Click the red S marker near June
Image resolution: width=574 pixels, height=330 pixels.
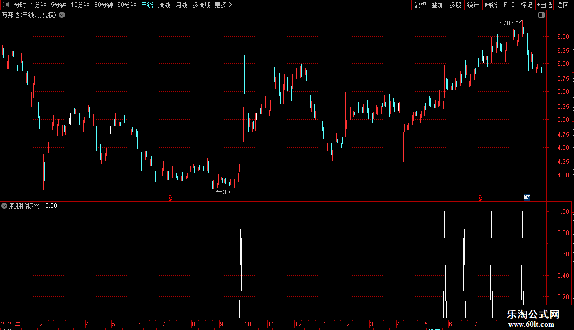(x=480, y=198)
